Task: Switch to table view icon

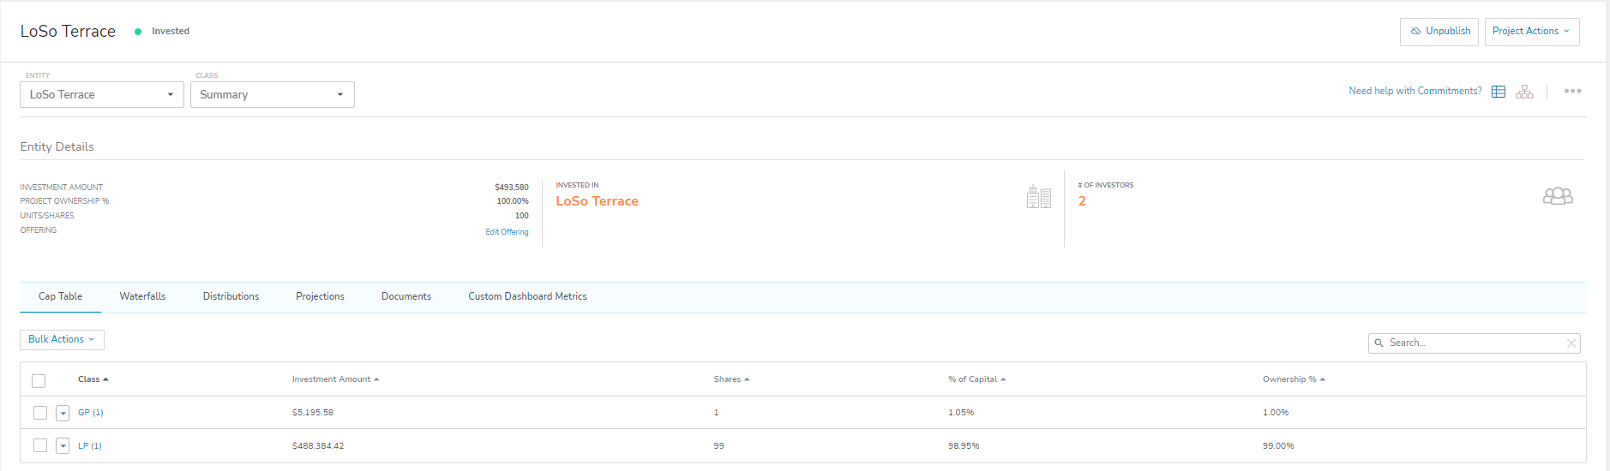Action: point(1499,92)
